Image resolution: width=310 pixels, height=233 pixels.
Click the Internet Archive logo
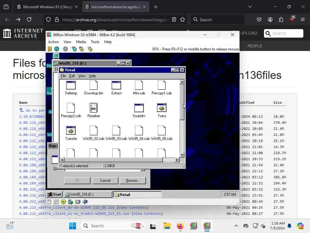(x=23, y=33)
